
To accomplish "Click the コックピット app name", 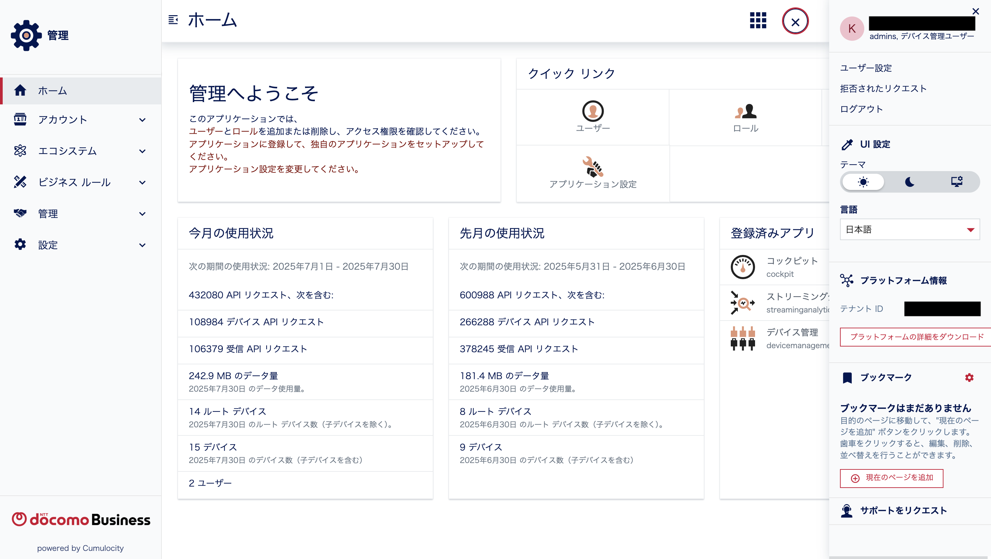I will coord(792,261).
